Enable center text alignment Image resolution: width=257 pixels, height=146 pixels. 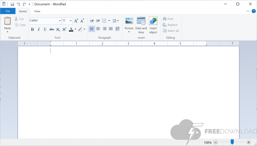point(98,29)
